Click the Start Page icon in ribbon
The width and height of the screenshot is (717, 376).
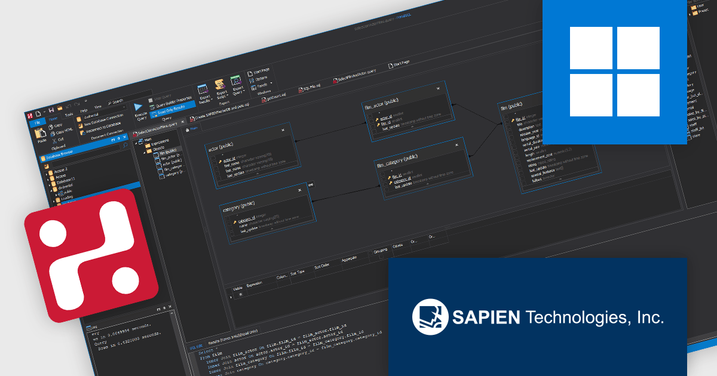pyautogui.click(x=250, y=73)
